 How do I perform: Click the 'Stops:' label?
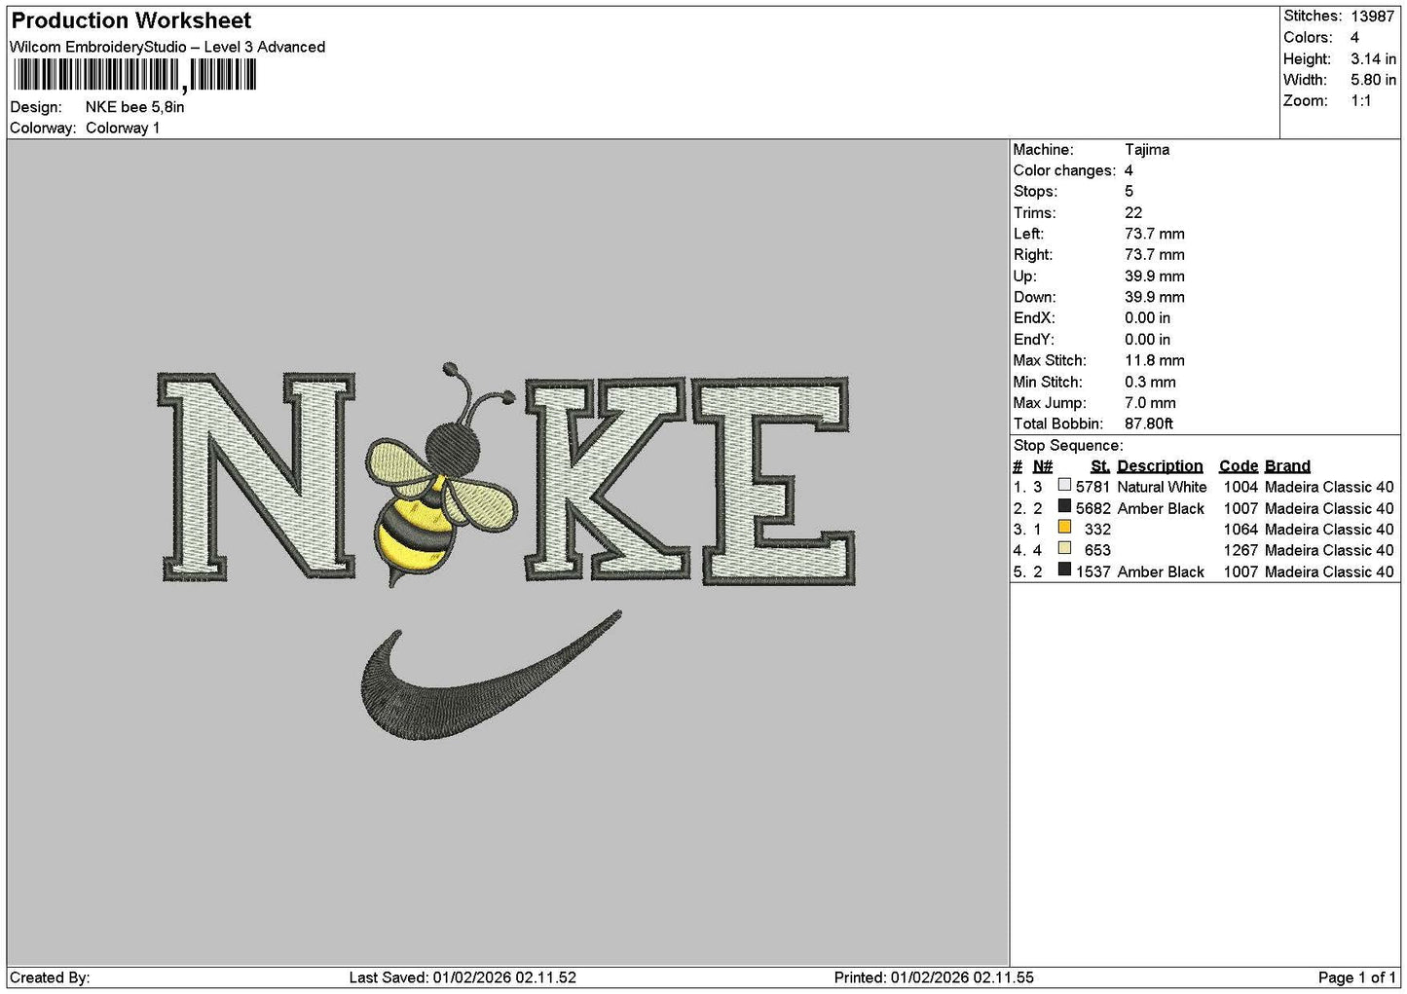[1035, 191]
